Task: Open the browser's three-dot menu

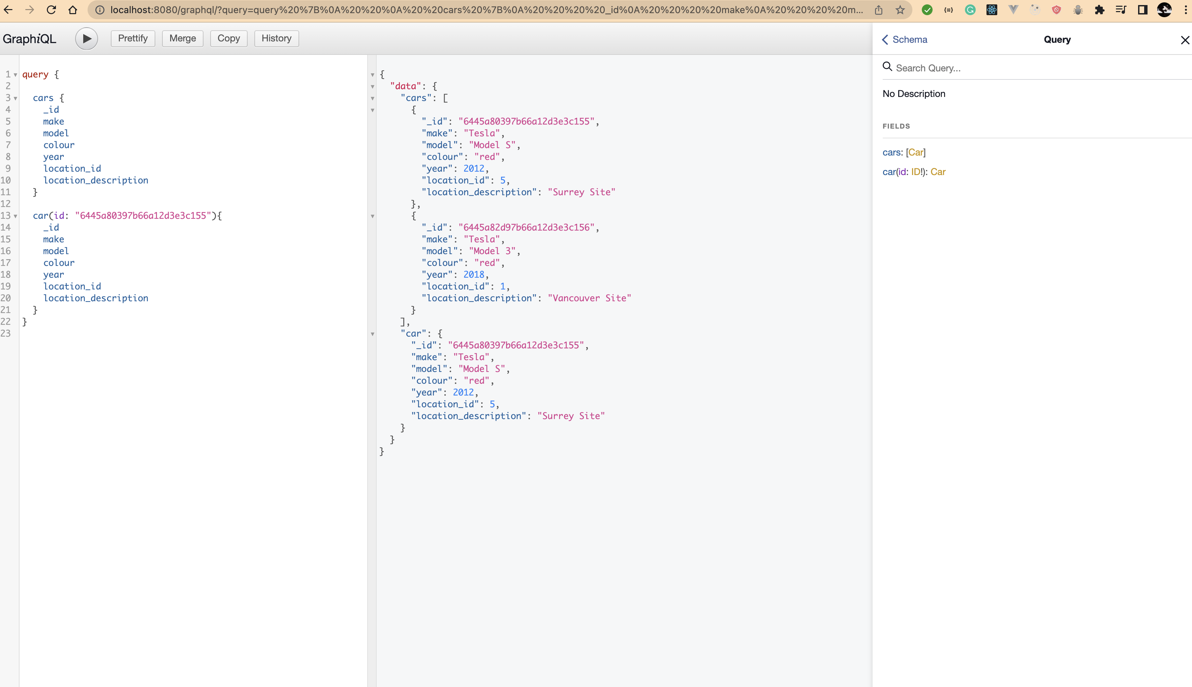Action: pyautogui.click(x=1186, y=9)
